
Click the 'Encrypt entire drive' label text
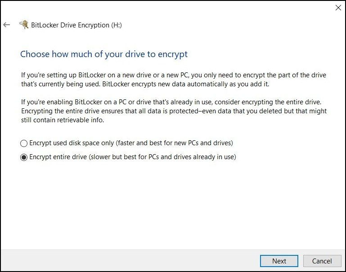[x=58, y=157]
